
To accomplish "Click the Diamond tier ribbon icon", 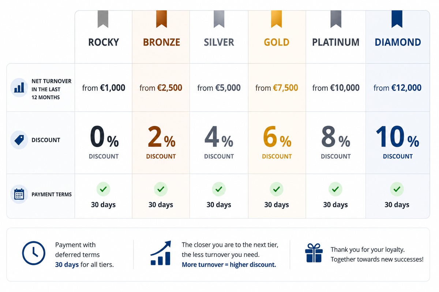I will tap(397, 19).
